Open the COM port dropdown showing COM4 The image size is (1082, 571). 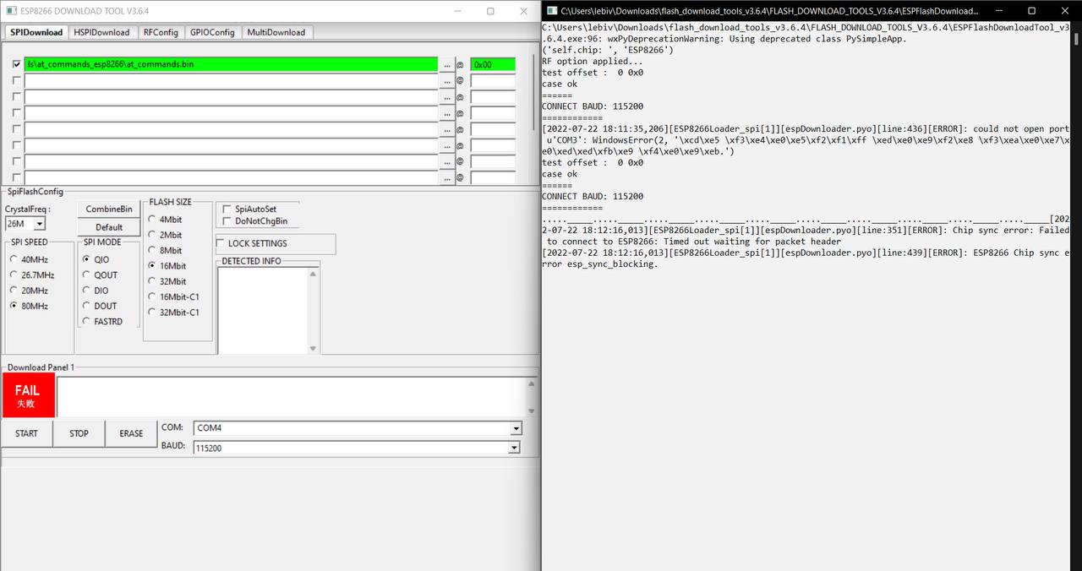[x=516, y=428]
